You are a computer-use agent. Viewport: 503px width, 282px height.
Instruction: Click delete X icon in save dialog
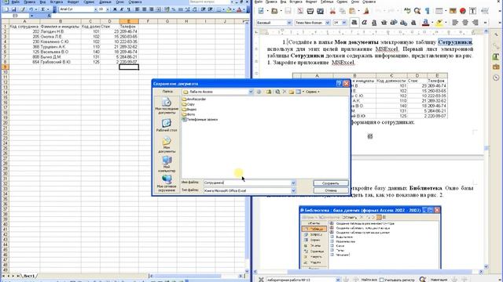pos(285,92)
